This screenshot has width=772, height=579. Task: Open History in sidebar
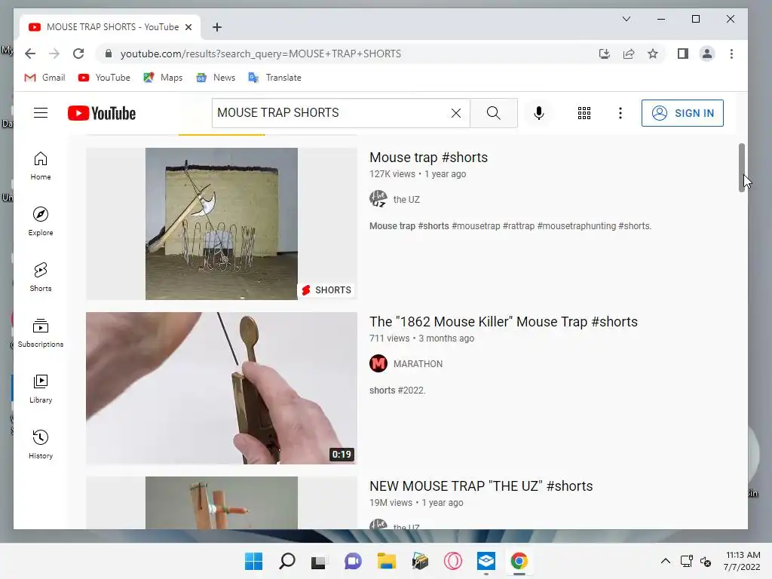(x=41, y=445)
